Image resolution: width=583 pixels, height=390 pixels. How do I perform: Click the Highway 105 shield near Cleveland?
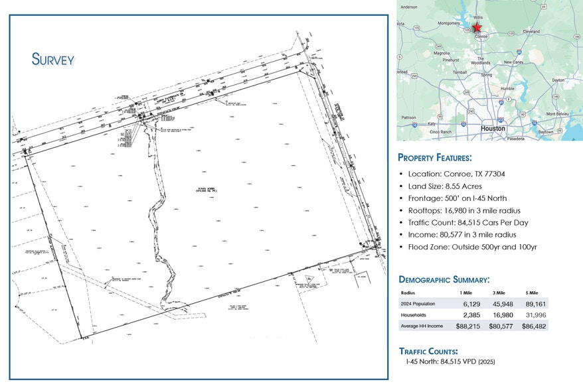pyautogui.click(x=511, y=32)
